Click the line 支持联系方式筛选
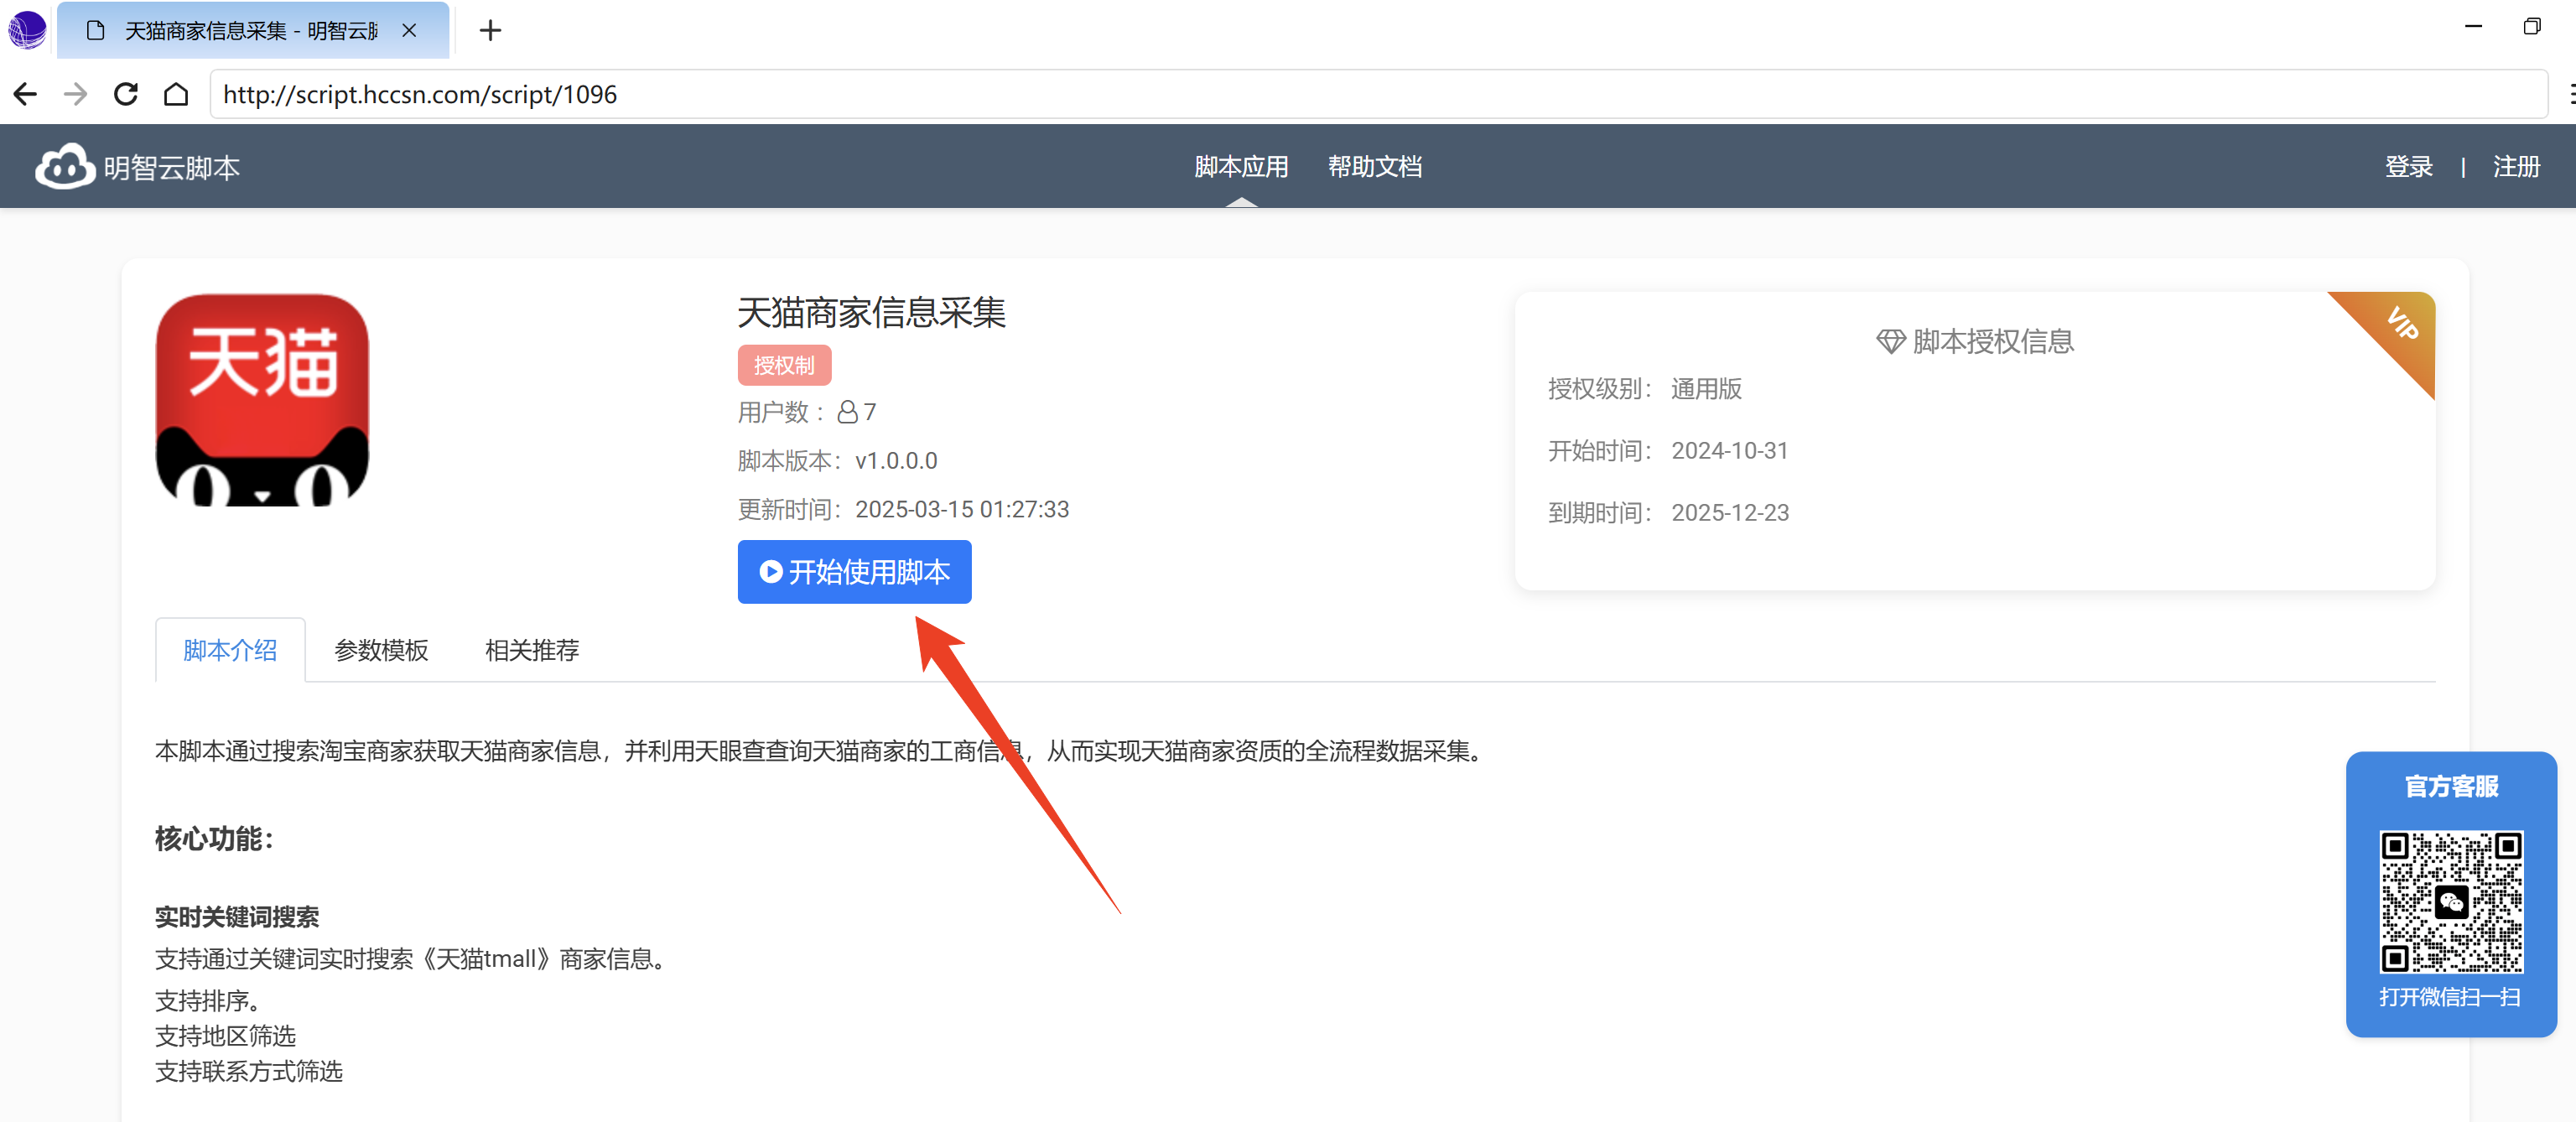Viewport: 2576px width, 1122px height. 249,1071
